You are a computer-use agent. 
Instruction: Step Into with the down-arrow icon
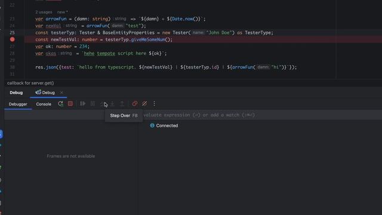[112, 103]
